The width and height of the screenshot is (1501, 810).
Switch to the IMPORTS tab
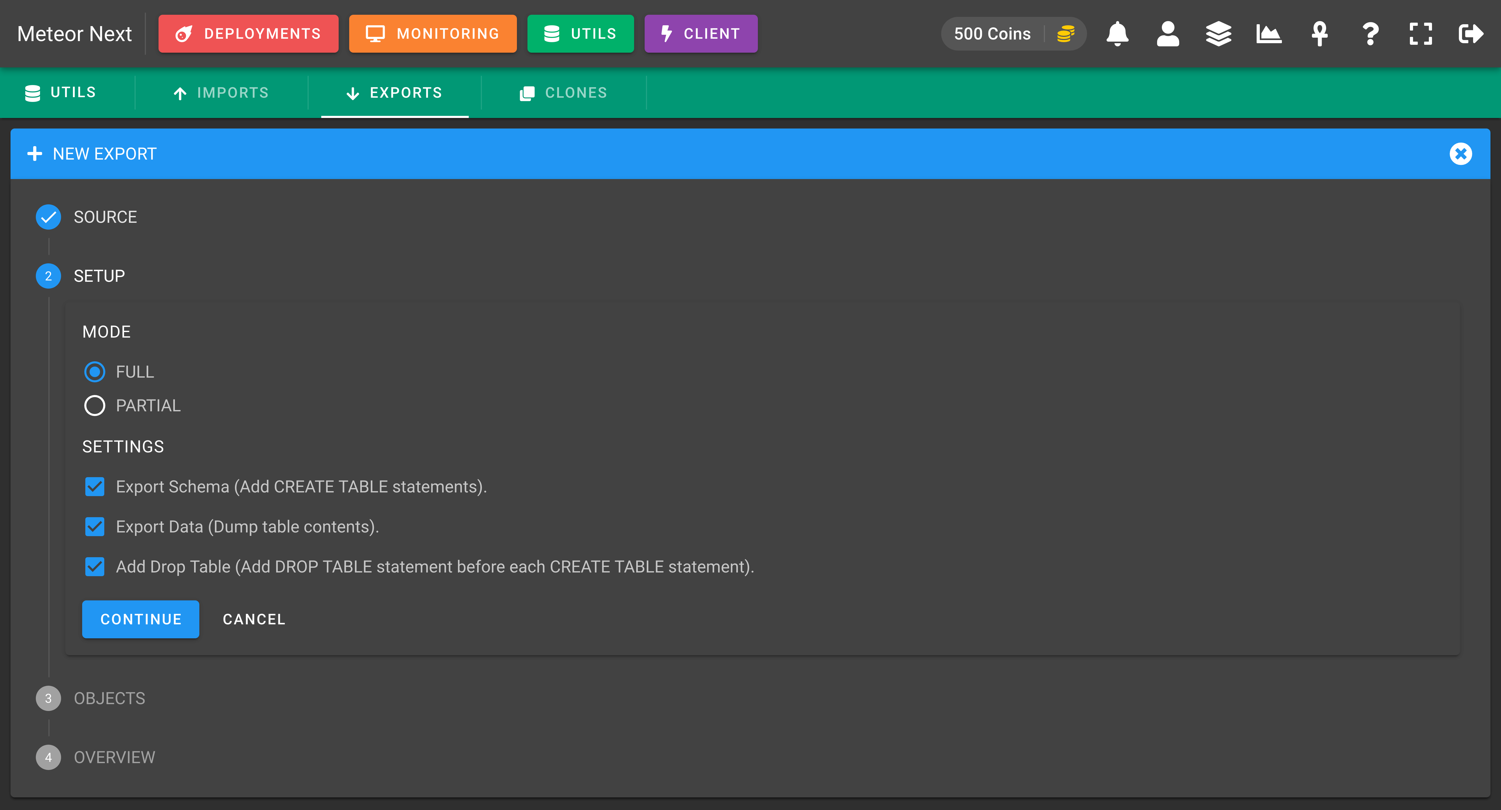pyautogui.click(x=221, y=93)
